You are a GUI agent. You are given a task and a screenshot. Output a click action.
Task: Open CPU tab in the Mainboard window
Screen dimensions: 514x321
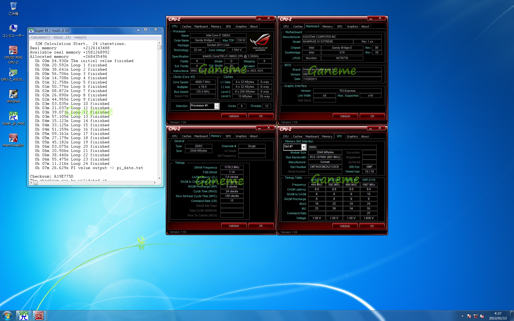(286, 26)
